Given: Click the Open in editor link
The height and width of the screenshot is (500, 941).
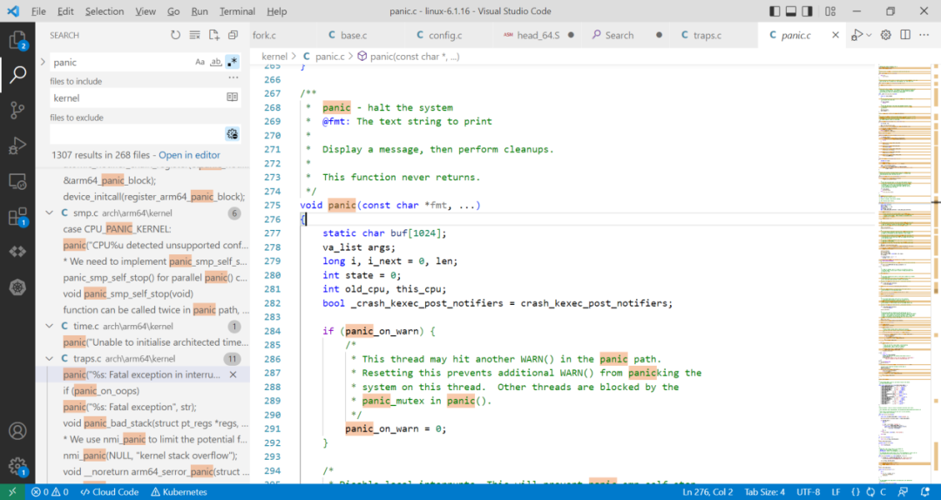Looking at the screenshot, I should tap(189, 155).
